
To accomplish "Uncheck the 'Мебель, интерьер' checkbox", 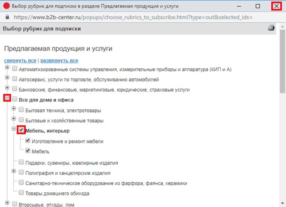I will (x=21, y=130).
